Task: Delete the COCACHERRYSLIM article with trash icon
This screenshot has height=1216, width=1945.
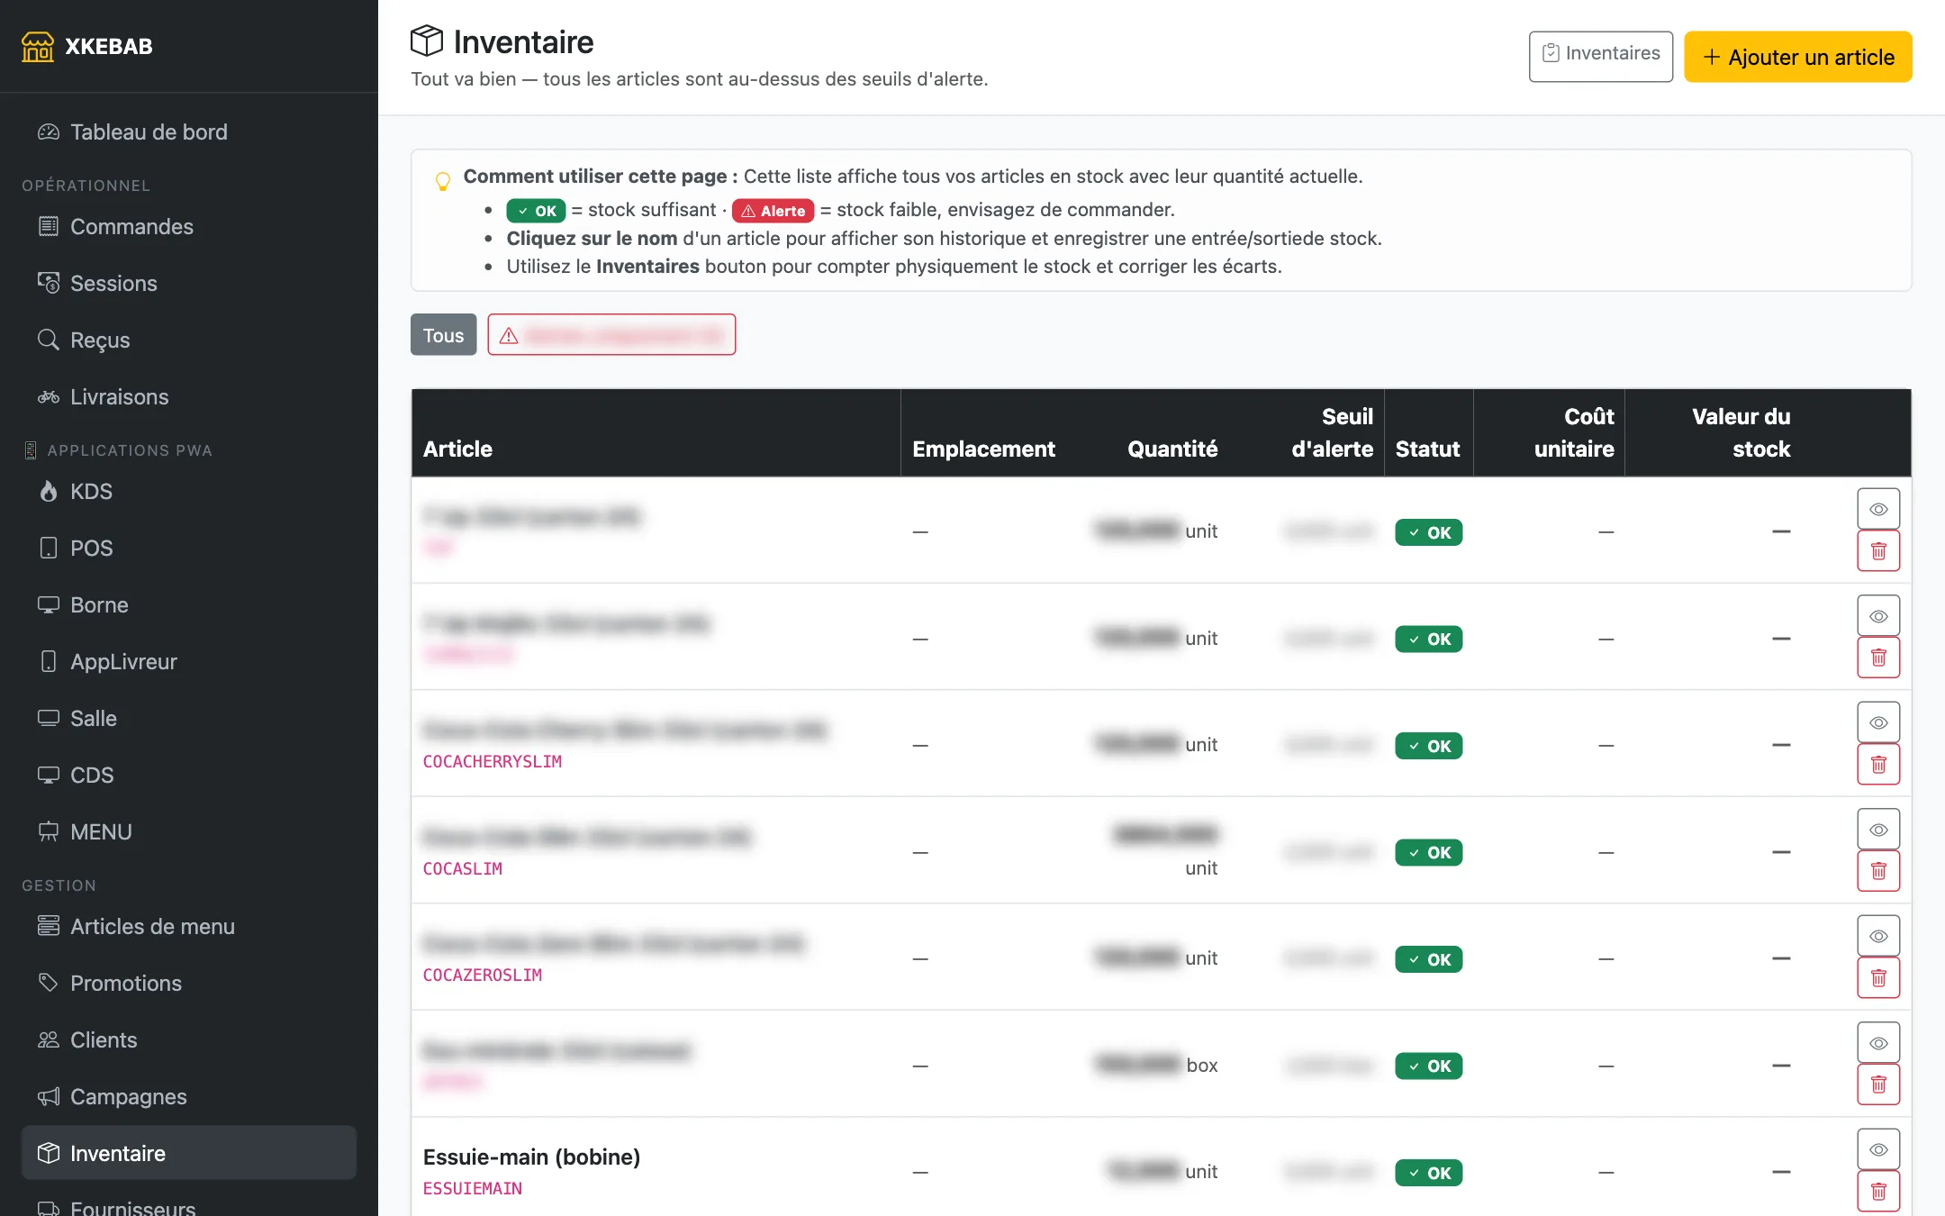Action: click(1878, 765)
